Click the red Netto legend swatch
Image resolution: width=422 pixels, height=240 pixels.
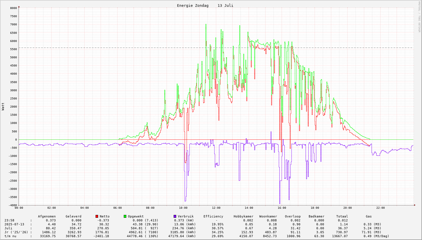point(97,216)
